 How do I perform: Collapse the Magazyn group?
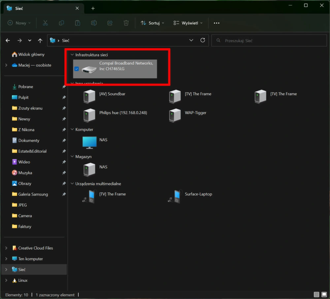click(72, 157)
